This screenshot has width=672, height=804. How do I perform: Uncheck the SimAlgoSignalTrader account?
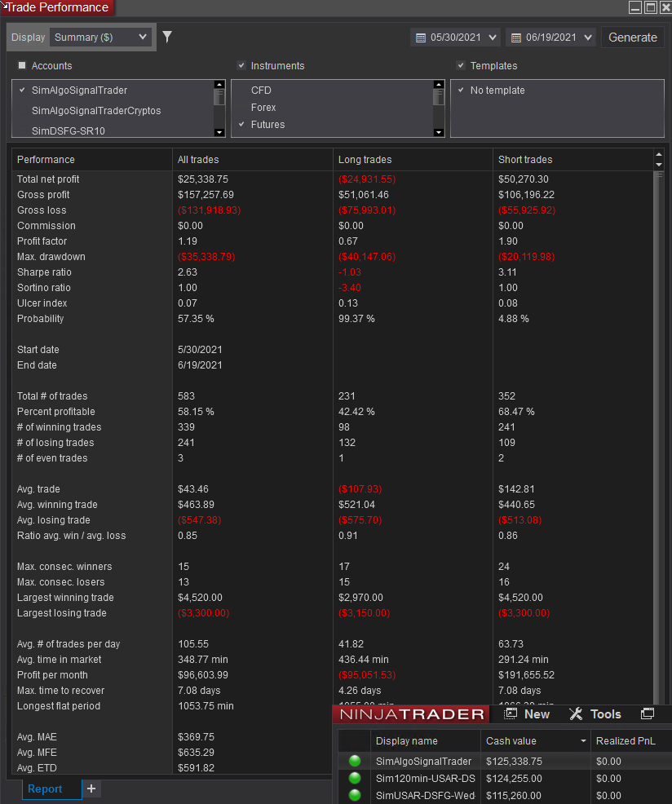click(22, 91)
